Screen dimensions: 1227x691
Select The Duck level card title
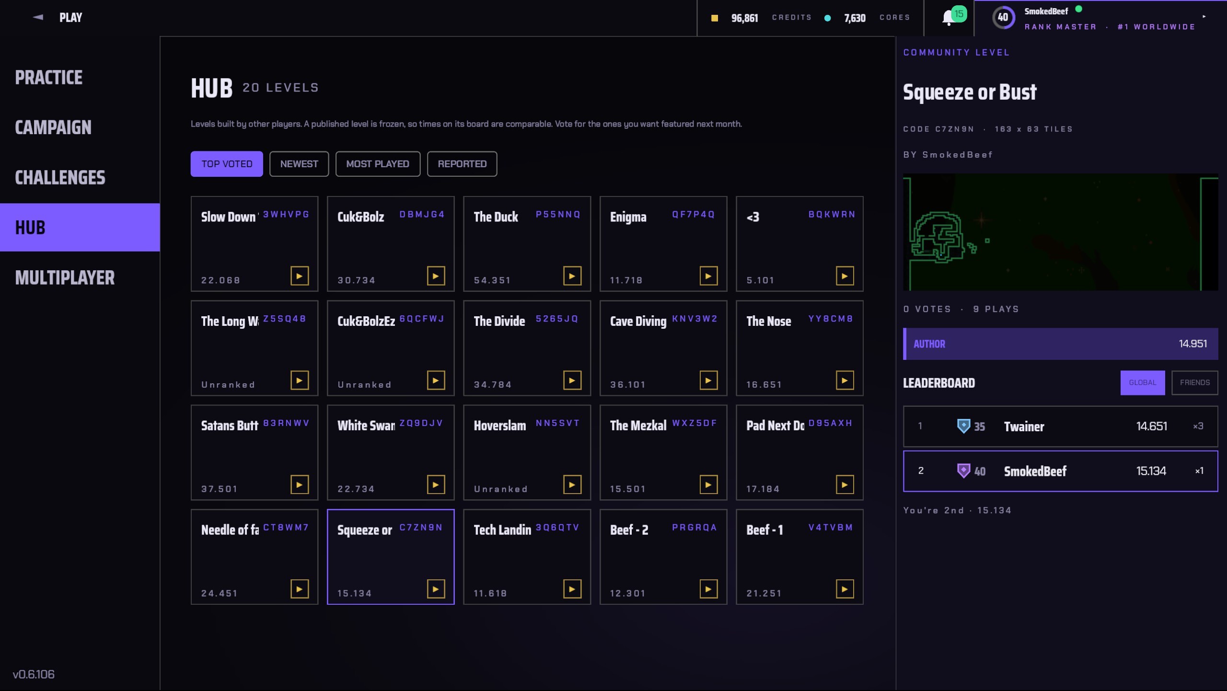(496, 217)
